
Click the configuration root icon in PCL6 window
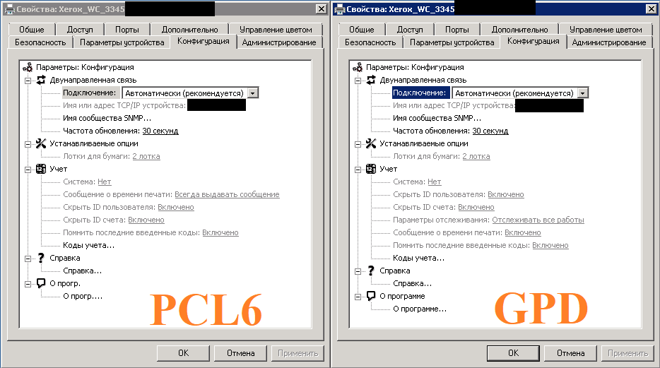(x=28, y=67)
